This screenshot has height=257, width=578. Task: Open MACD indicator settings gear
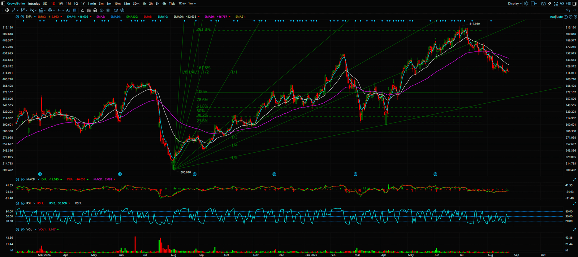[x=17, y=179]
